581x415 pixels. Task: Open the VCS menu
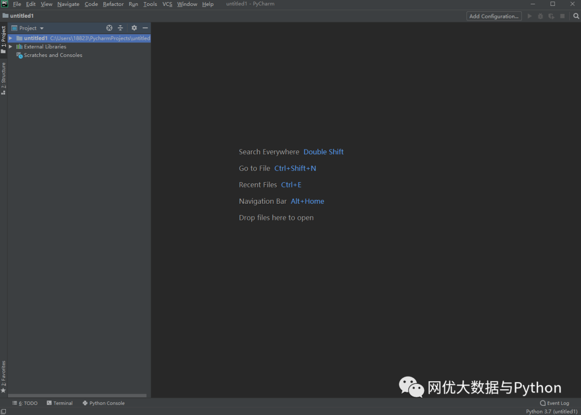[x=167, y=4]
